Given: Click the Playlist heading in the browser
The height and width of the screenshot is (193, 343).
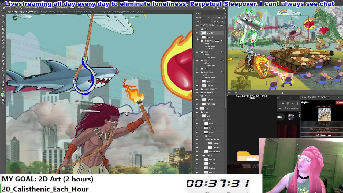Looking at the screenshot, I should [x=305, y=102].
